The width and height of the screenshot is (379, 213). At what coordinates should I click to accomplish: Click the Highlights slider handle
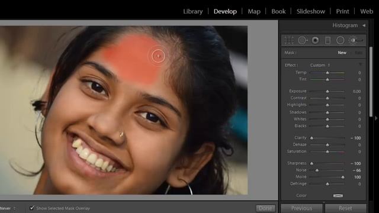tap(327, 105)
